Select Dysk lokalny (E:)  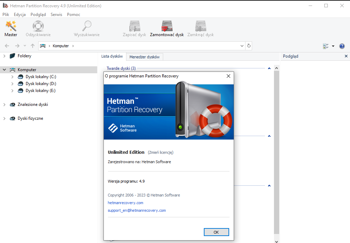(x=40, y=90)
